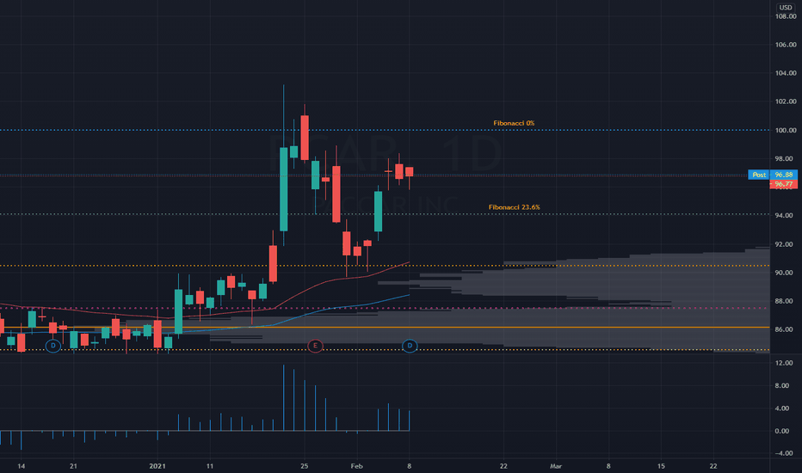The height and width of the screenshot is (473, 802).
Task: Click the 100.00 price axis label
Action: click(x=786, y=131)
